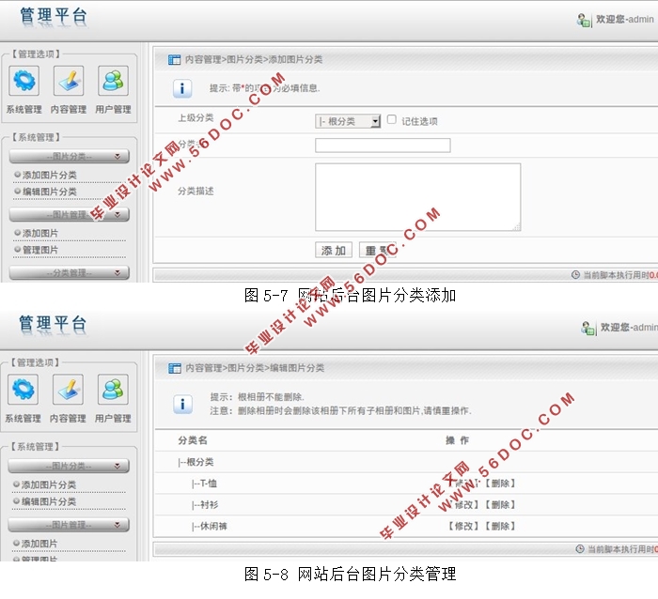
Task: Open 用户管理 icon in figure 5-8
Action: coord(113,391)
